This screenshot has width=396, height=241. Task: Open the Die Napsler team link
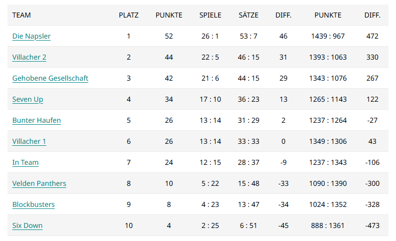point(31,36)
